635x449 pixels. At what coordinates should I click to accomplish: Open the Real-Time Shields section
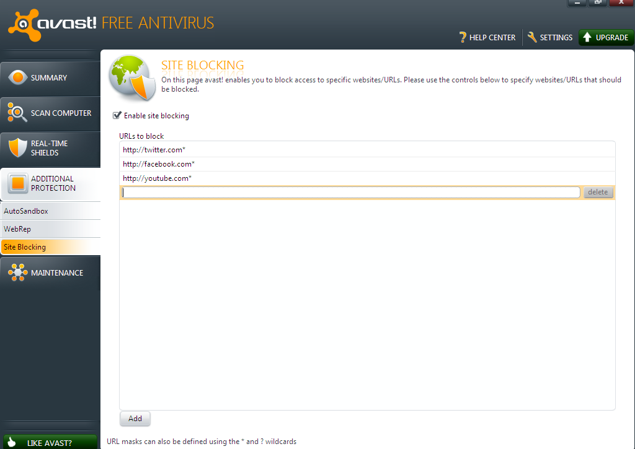(x=50, y=149)
